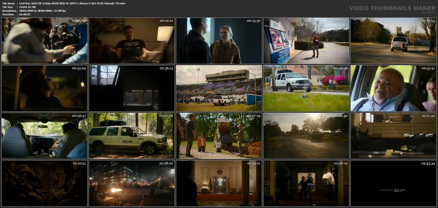Click the File Size label
This screenshot has height=208, width=438.
(x=8, y=7)
